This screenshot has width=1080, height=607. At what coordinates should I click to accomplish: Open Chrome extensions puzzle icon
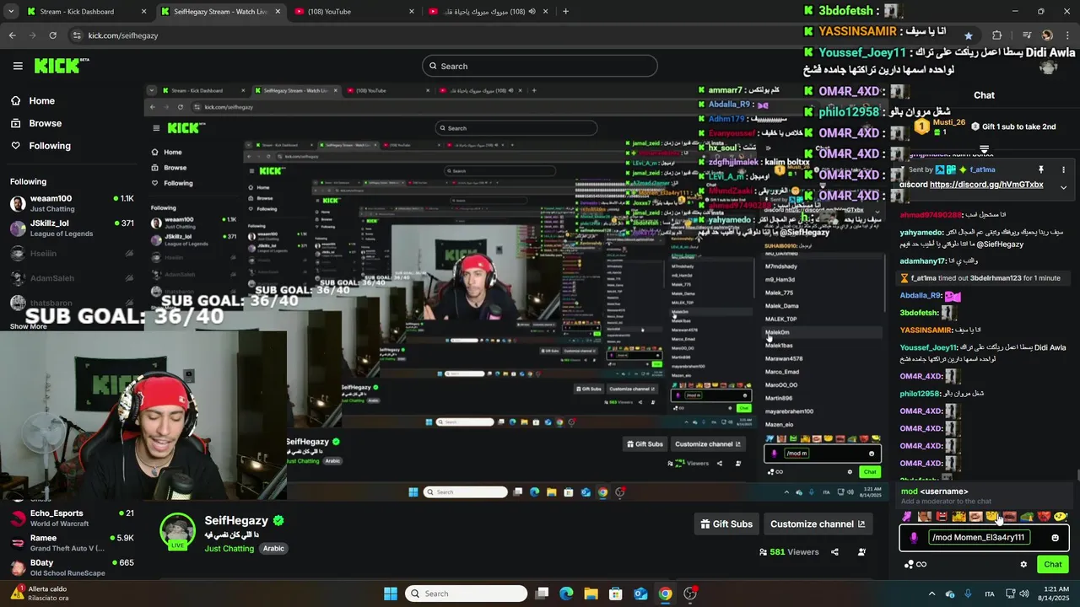(997, 35)
